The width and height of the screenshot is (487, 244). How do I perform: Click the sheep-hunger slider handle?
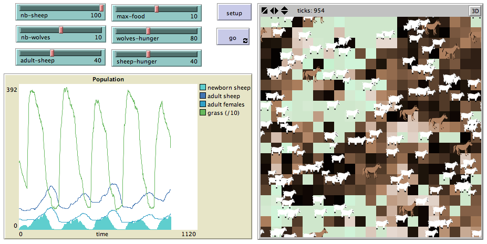click(x=148, y=54)
